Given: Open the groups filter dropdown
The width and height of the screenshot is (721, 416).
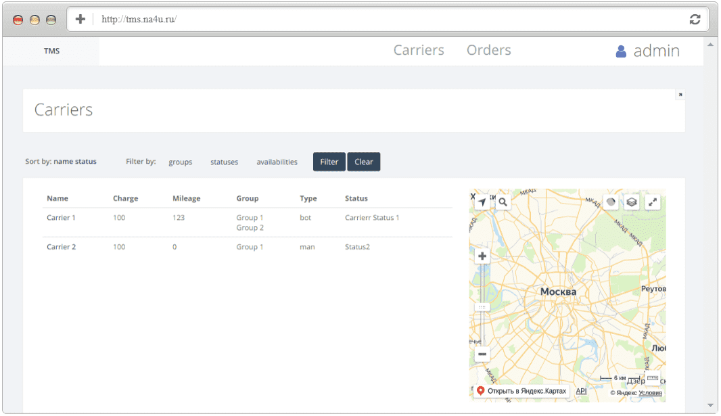Looking at the screenshot, I should click(x=180, y=162).
